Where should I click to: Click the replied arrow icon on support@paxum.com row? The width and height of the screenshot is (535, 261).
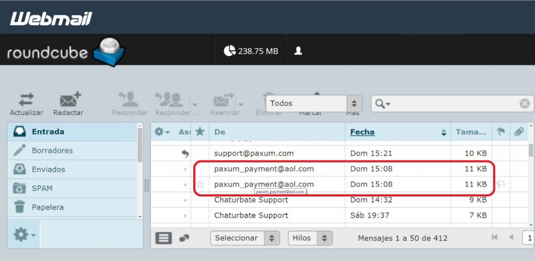click(185, 154)
